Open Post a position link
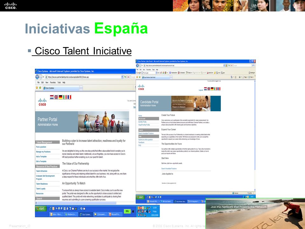Screen dimensions: 305x229 [x=41, y=147]
